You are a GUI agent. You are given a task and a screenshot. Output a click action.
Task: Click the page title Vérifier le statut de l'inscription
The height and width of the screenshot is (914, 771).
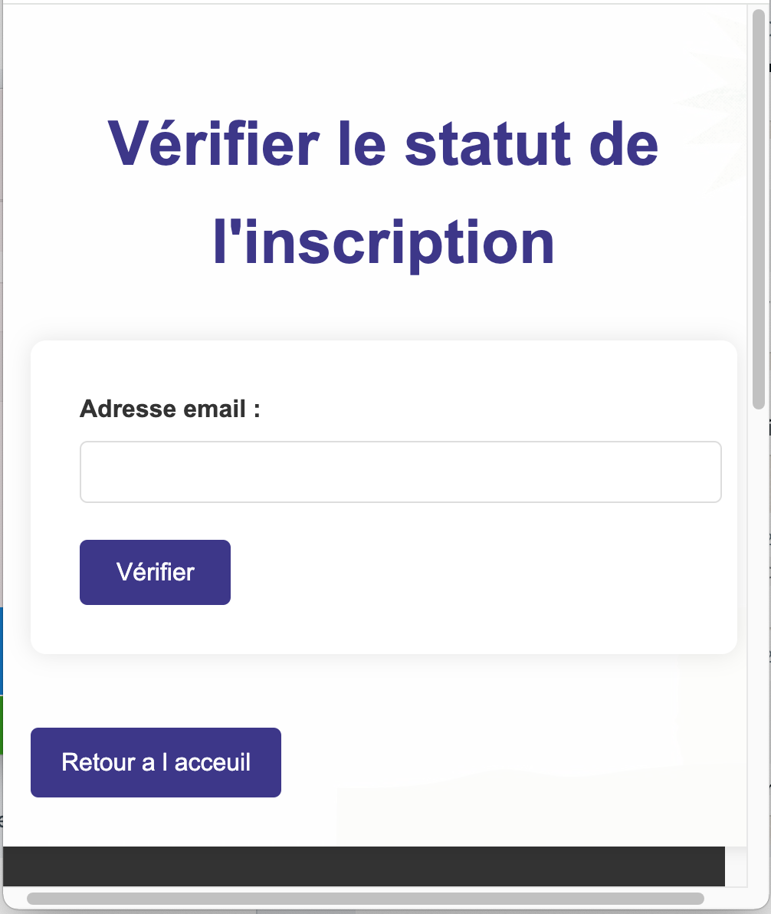click(384, 192)
